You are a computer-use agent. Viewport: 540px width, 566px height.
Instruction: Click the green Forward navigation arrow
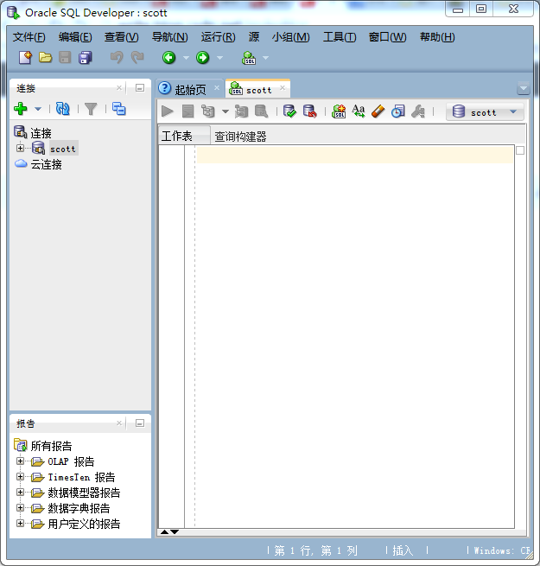pyautogui.click(x=202, y=58)
